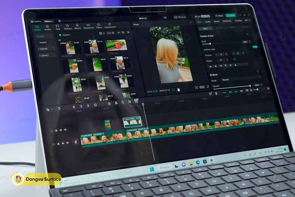Open the Transitions tab

tap(88, 26)
